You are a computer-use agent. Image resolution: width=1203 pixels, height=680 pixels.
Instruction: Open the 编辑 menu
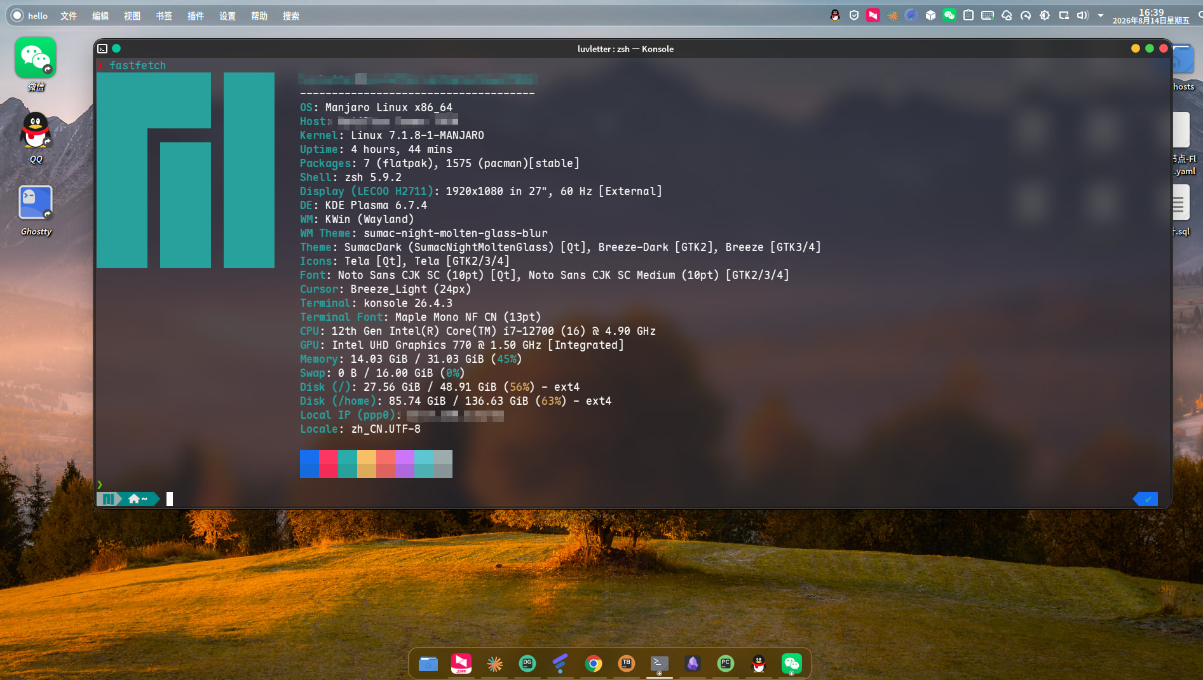click(x=100, y=16)
